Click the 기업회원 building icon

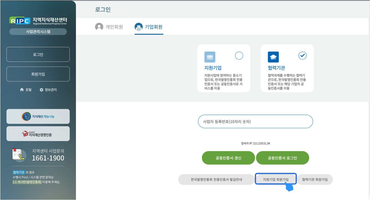(139, 27)
